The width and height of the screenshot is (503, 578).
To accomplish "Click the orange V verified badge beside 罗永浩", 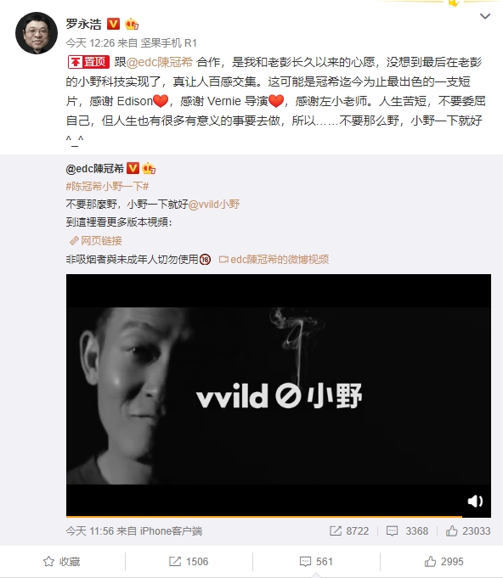I will coord(113,24).
